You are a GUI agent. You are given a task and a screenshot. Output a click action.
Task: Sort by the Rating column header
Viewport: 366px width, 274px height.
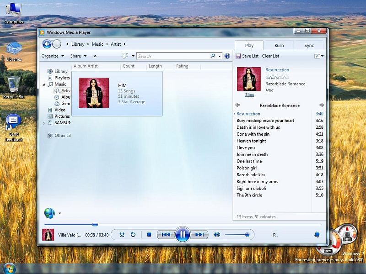coord(187,66)
